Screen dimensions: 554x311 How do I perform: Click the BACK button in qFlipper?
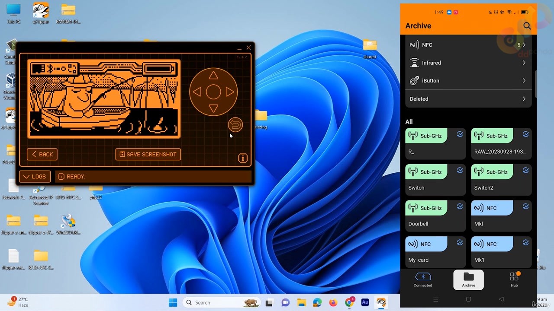point(42,154)
